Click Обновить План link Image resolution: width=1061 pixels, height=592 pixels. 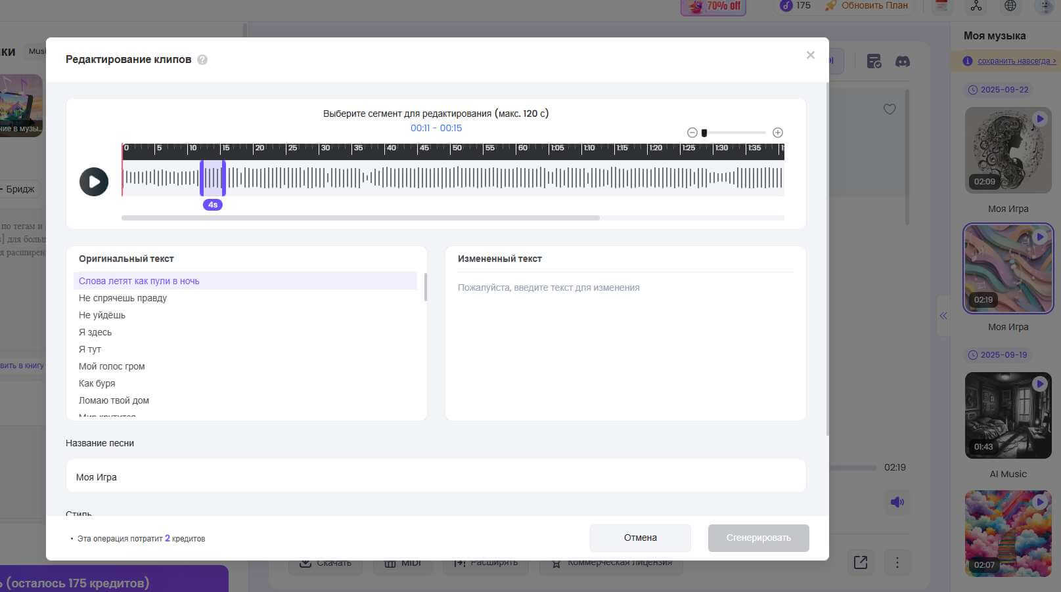coord(867,5)
